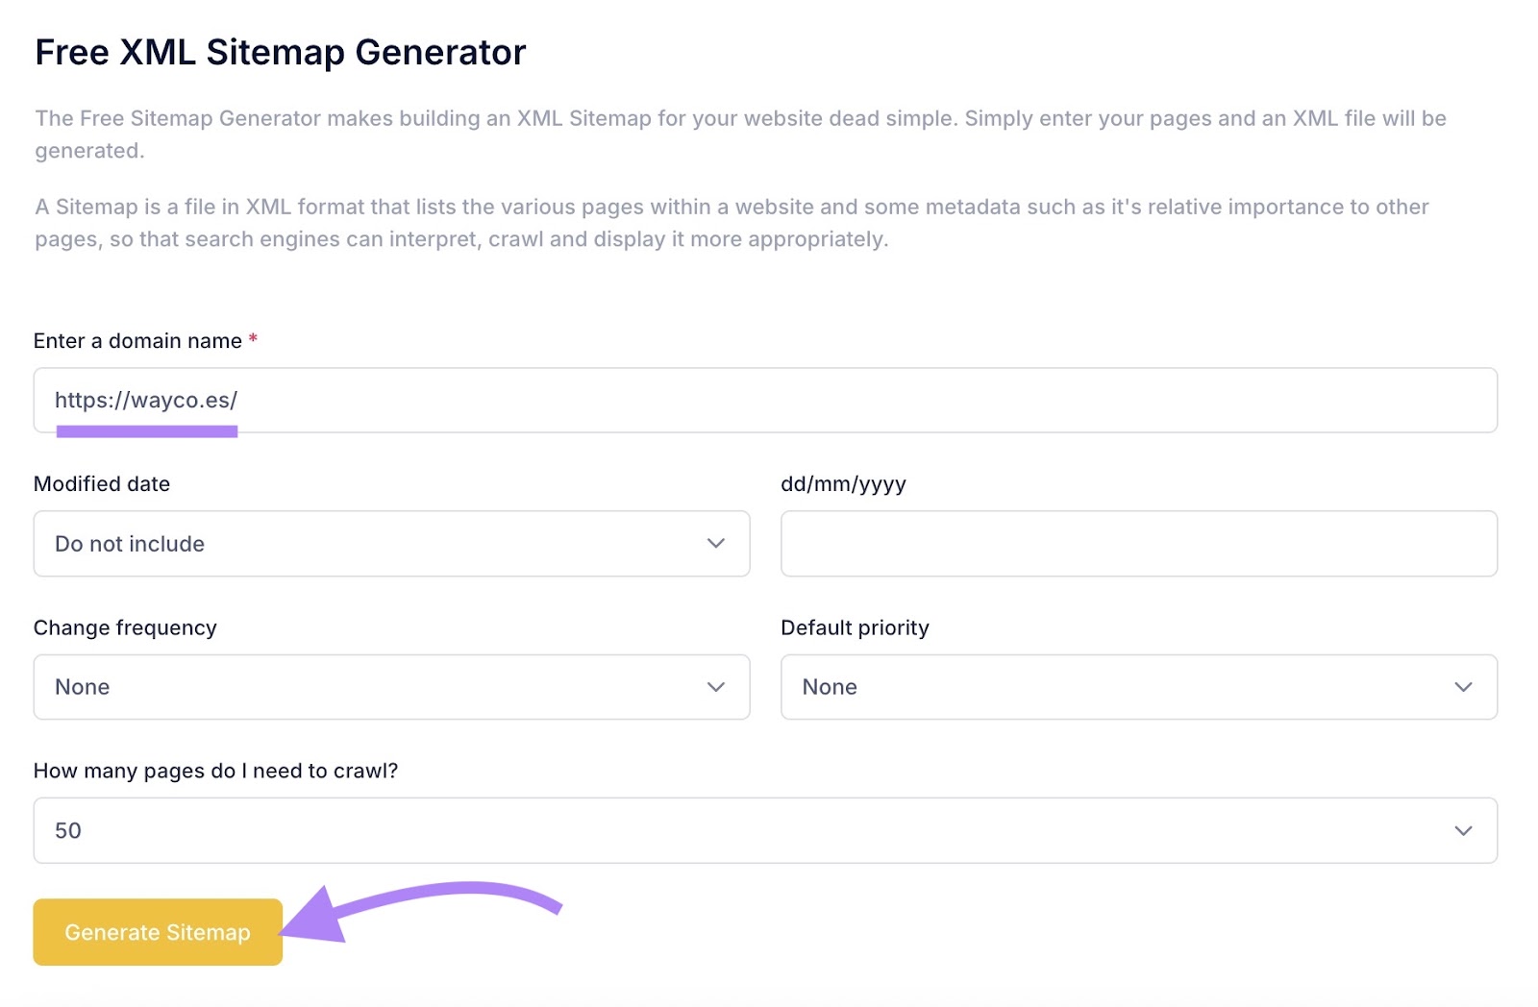
Task: Click the Generate Sitemap button
Action: click(157, 931)
